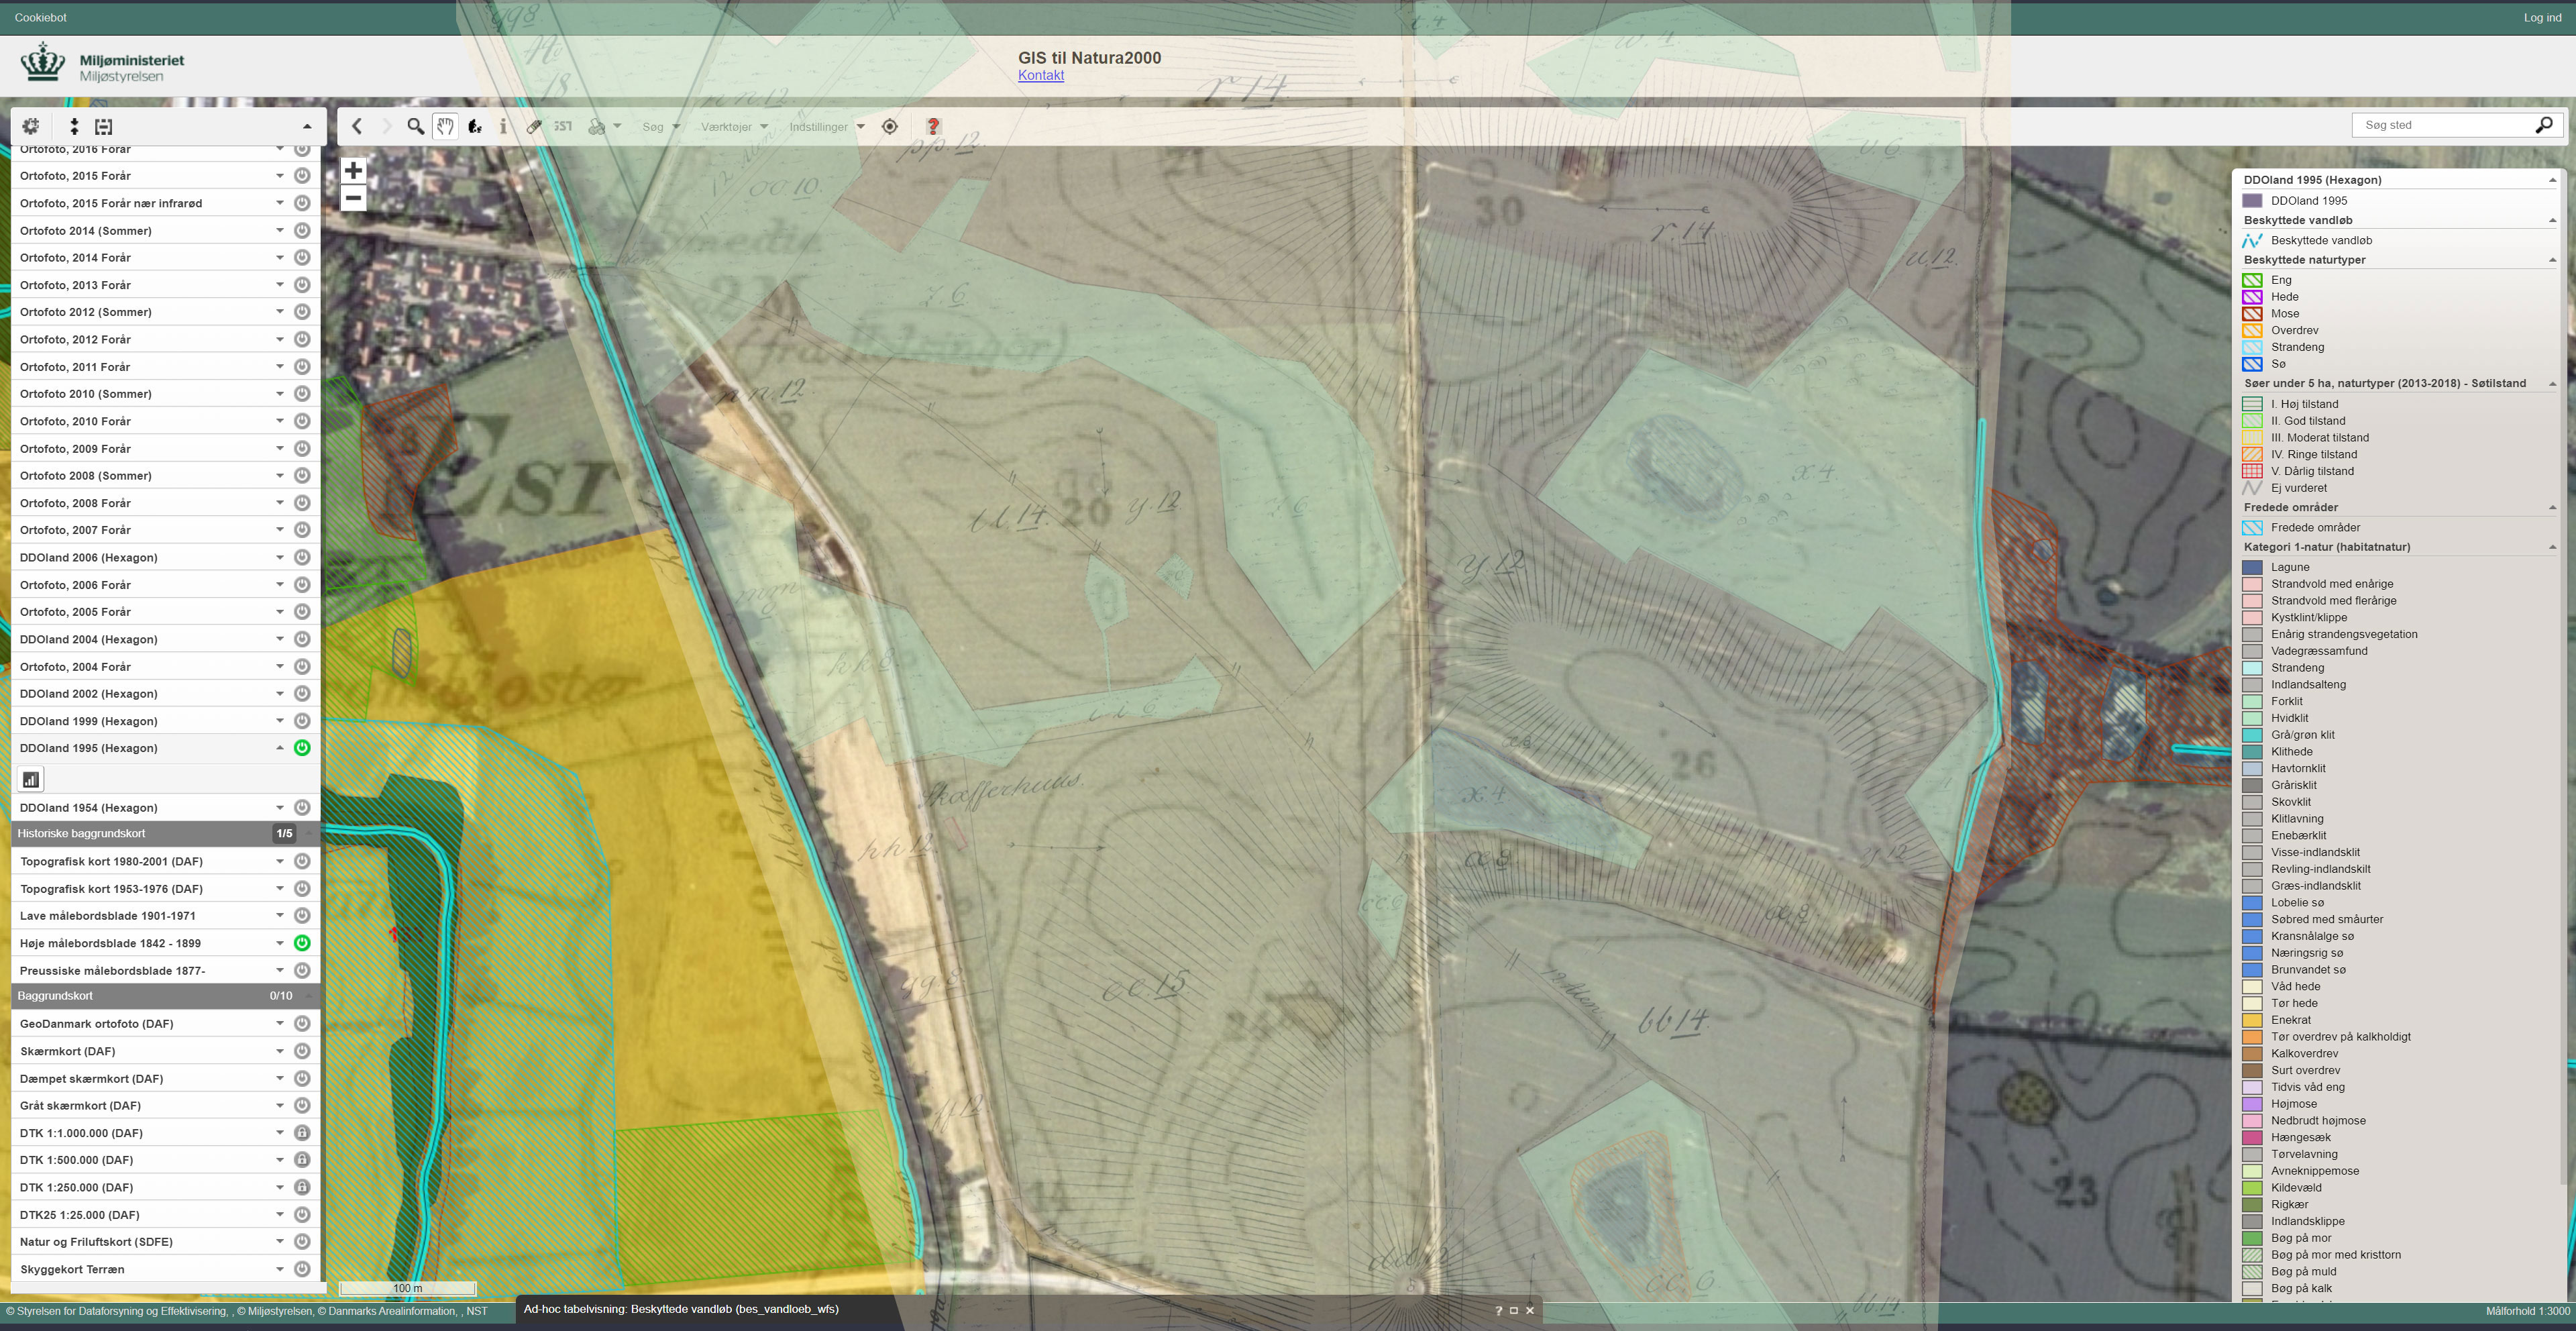
Task: Click the layer settings gear icon
Action: click(31, 126)
